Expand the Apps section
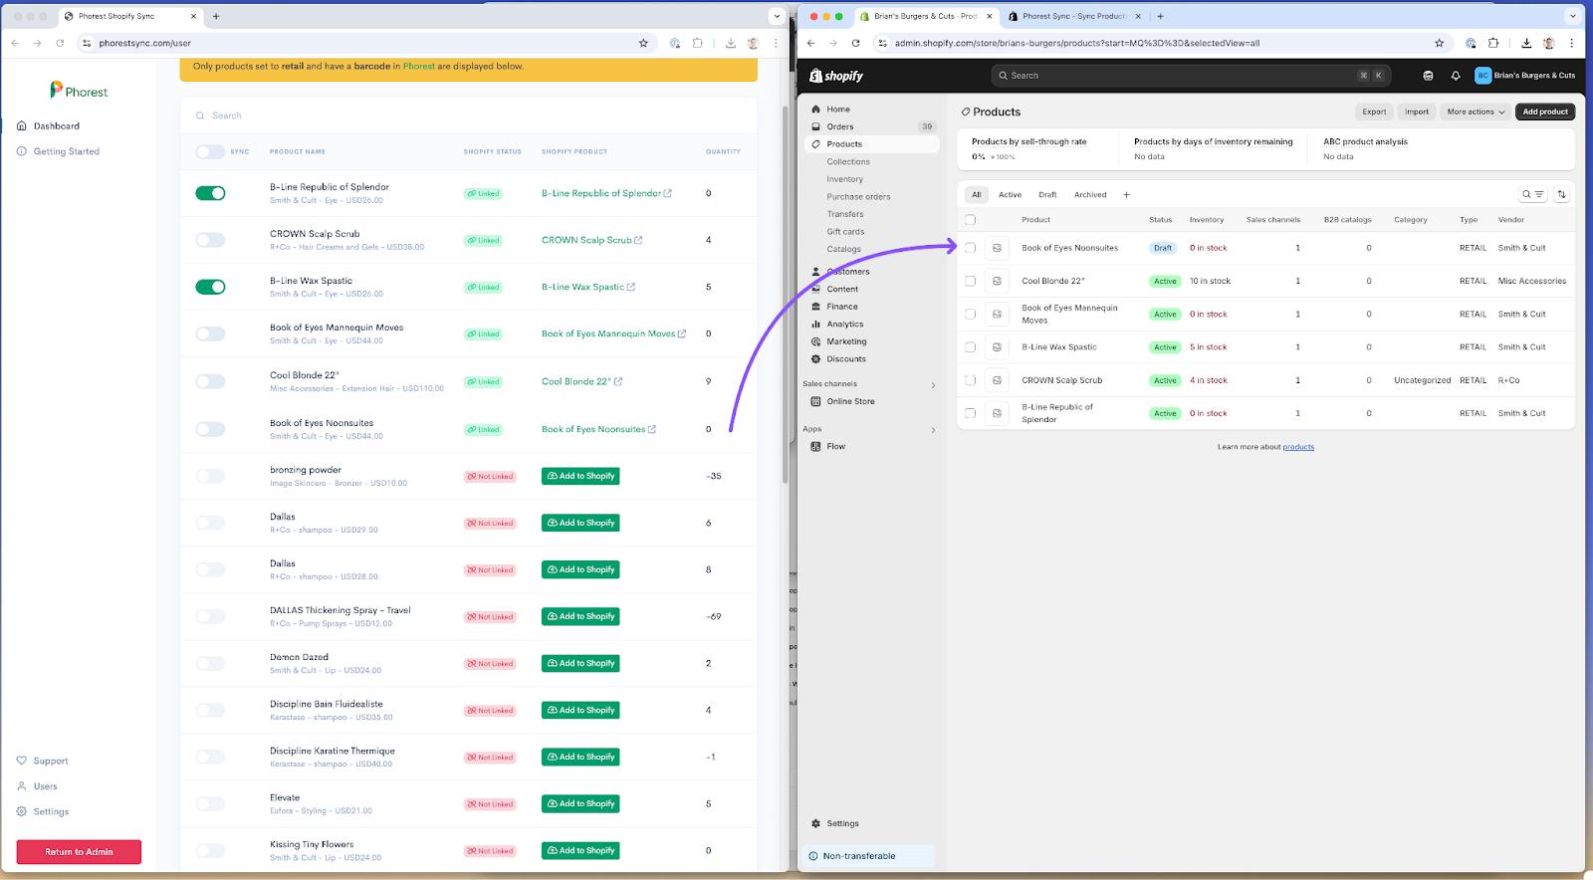 933,430
